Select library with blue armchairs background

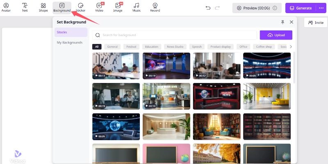[x=217, y=127]
